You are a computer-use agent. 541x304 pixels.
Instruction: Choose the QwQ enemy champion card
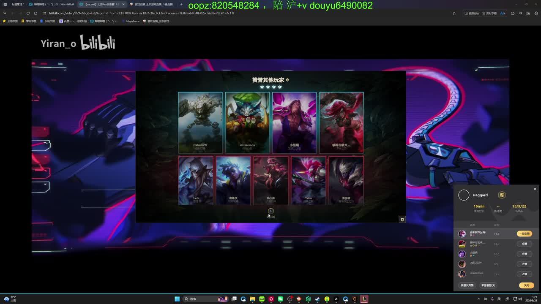(x=196, y=181)
